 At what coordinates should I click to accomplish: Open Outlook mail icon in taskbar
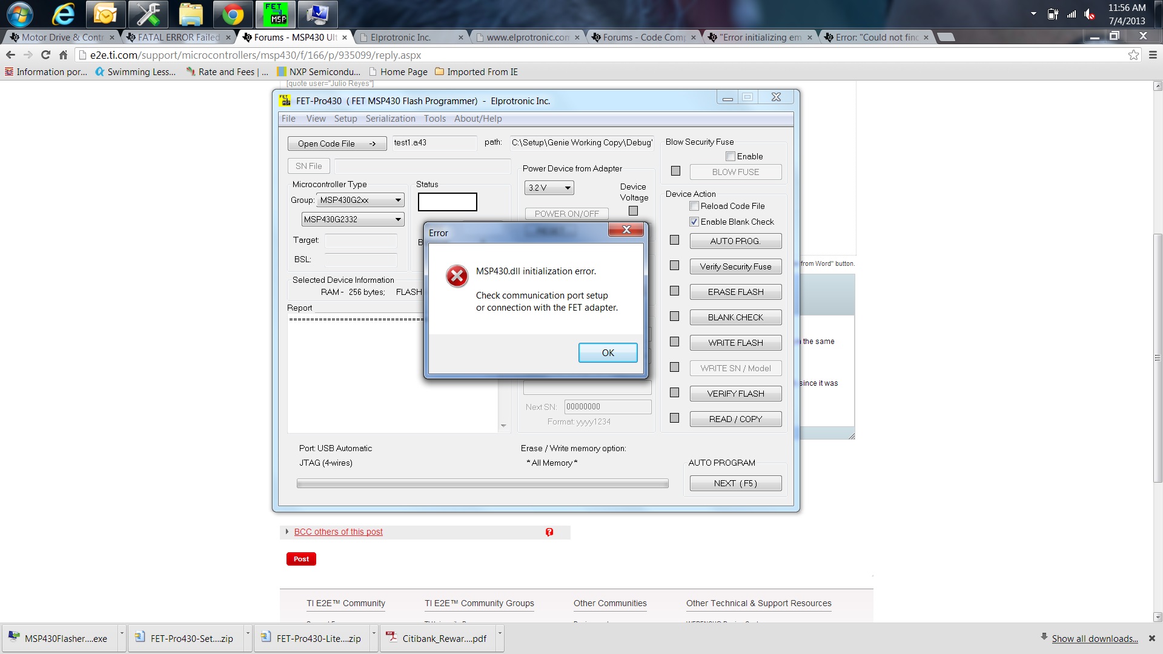(105, 14)
